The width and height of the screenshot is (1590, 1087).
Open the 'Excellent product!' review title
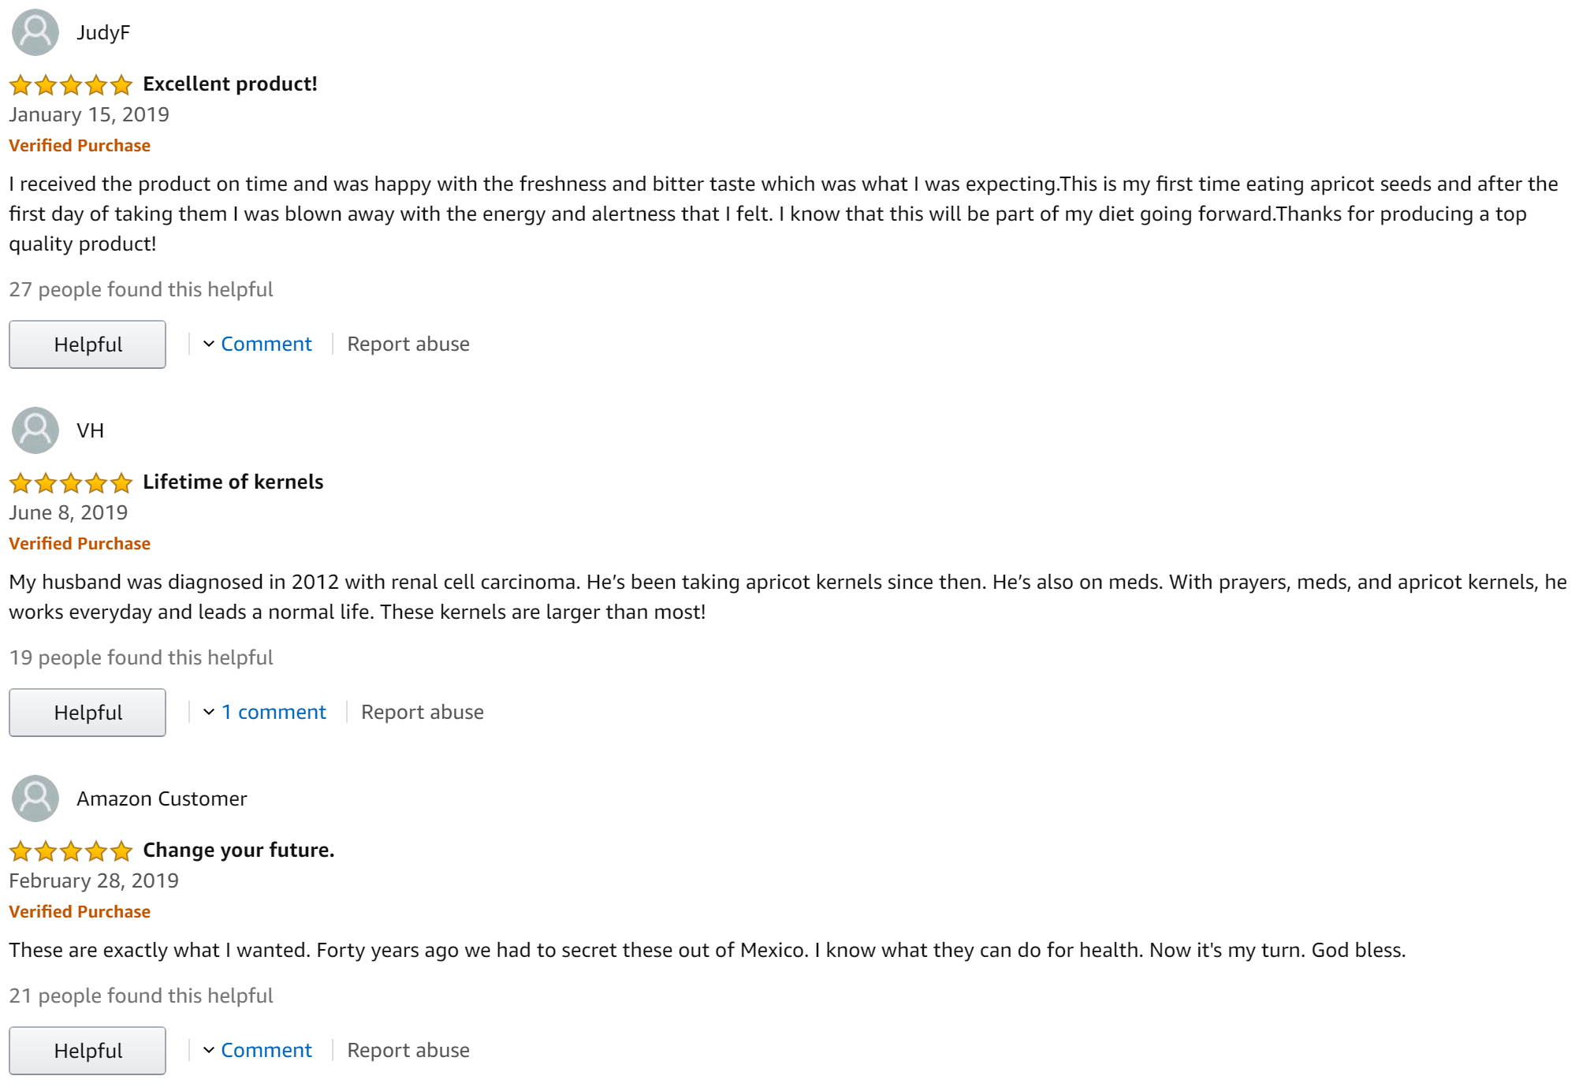click(x=229, y=84)
